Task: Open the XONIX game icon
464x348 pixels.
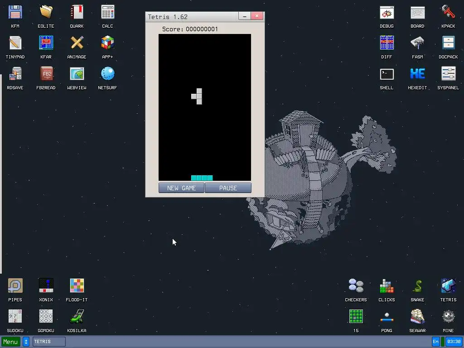Action: [x=46, y=286]
